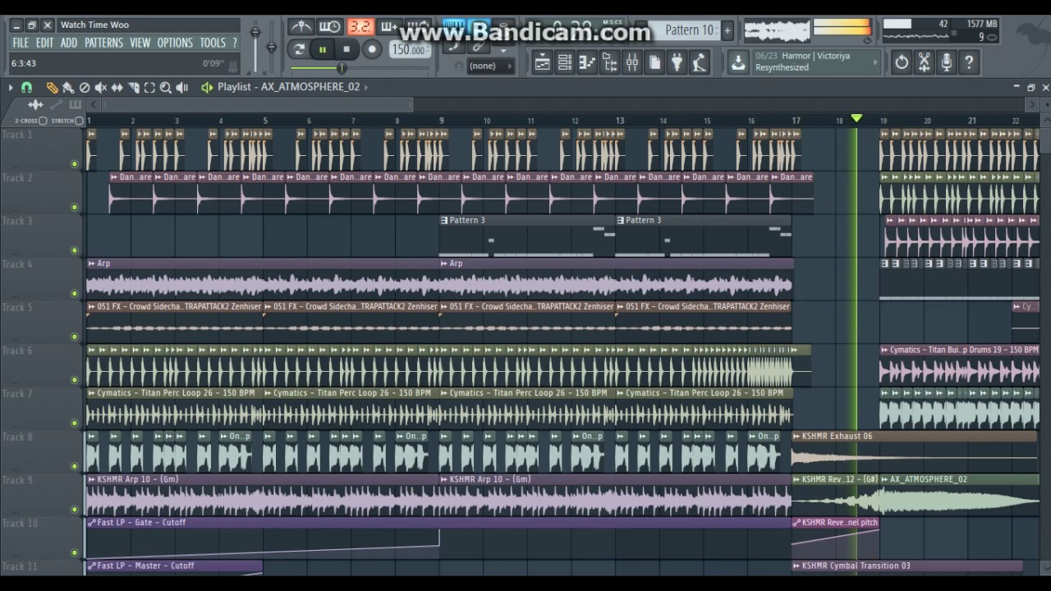Toggle pattern/song mode loop button
The height and width of the screenshot is (591, 1051).
pos(300,49)
